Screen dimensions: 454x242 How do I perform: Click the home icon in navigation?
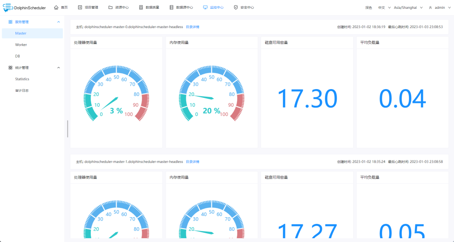click(56, 8)
